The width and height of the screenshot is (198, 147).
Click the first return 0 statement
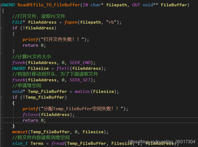click(34, 45)
